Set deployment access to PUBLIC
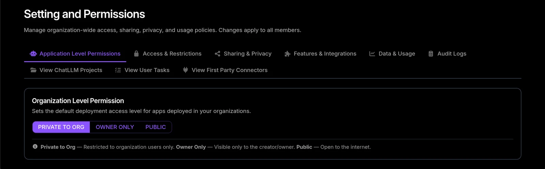The width and height of the screenshot is (545, 169). (156, 127)
